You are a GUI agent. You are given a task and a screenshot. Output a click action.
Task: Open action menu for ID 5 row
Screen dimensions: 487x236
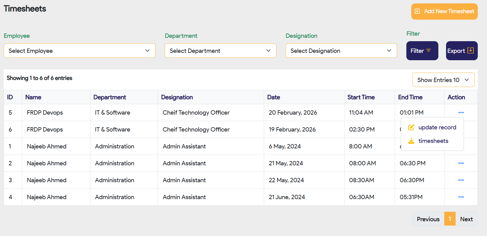click(461, 112)
